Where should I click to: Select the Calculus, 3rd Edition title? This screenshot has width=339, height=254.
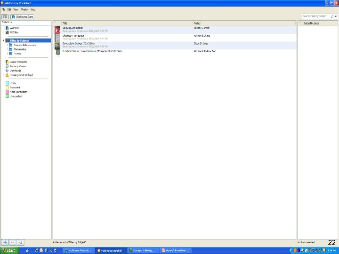click(73, 28)
